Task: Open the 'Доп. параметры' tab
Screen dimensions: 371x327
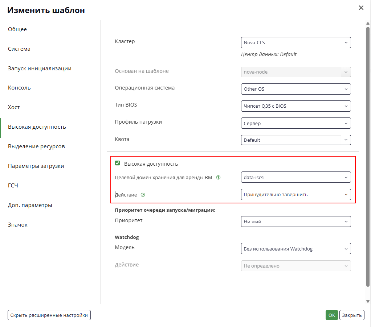Action: 30,205
